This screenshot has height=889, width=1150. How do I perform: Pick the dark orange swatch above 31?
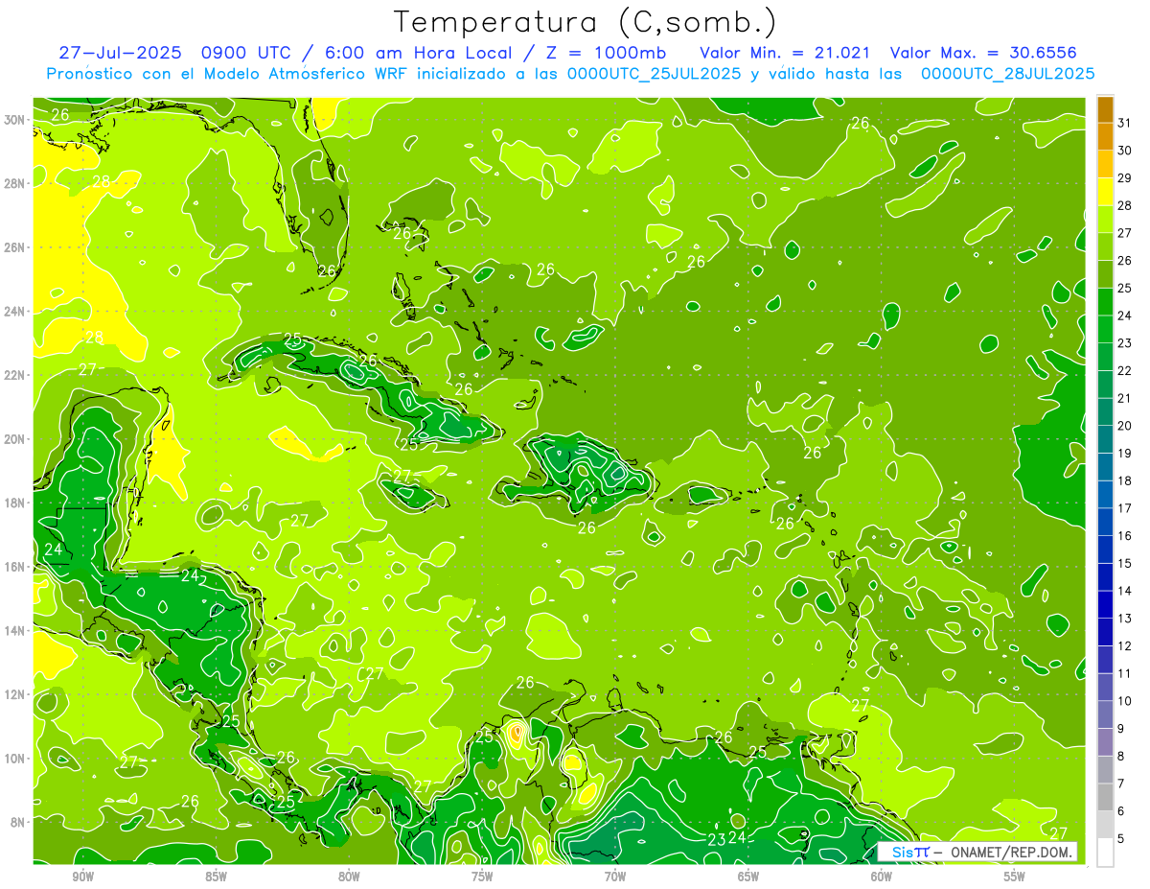click(1105, 109)
